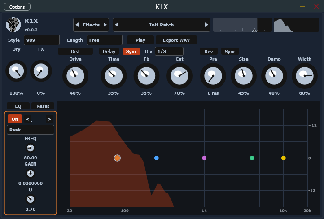
Task: Toggle the Dist effect
Action: 75,51
